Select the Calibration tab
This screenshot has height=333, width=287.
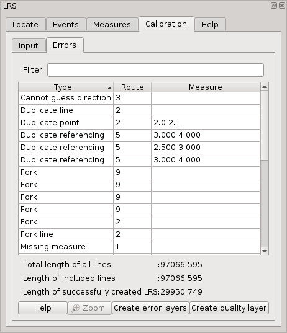click(166, 24)
